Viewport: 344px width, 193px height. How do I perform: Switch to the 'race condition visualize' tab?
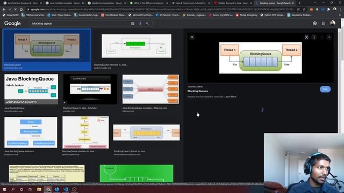coord(65,3)
